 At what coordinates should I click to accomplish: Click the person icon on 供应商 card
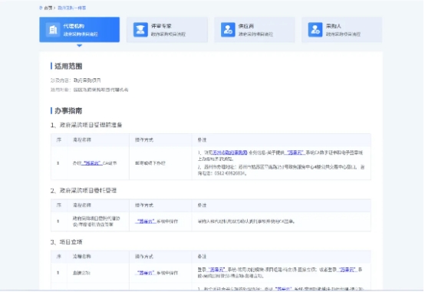coord(228,30)
